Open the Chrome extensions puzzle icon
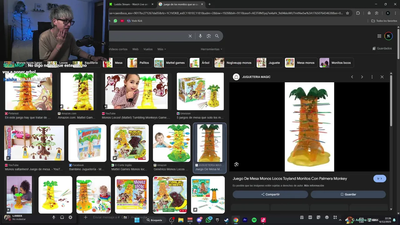Viewport: 400px width, 225px height. point(358,13)
